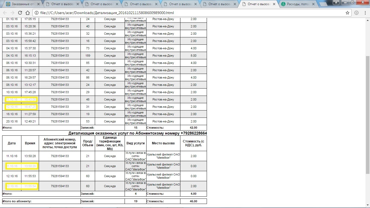Screen dimensions: 370x208
Task: Click the time cell '13:50:28'
Action: click(30, 156)
